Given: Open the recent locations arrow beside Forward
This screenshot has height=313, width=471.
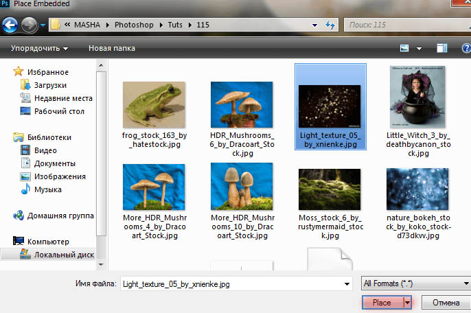Looking at the screenshot, I should point(43,25).
